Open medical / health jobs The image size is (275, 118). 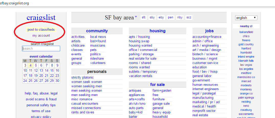(x=204, y=106)
